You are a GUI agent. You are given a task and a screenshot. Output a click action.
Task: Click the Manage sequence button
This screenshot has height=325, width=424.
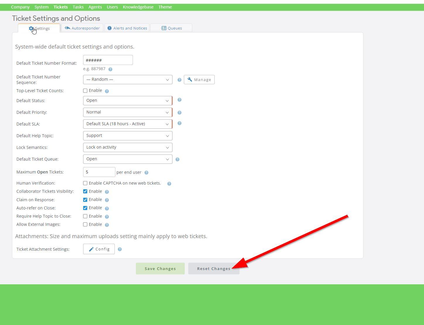pos(199,80)
